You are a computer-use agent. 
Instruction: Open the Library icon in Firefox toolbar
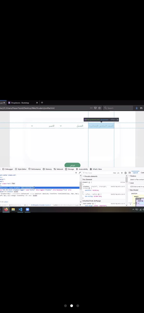pyautogui.click(x=141, y=108)
